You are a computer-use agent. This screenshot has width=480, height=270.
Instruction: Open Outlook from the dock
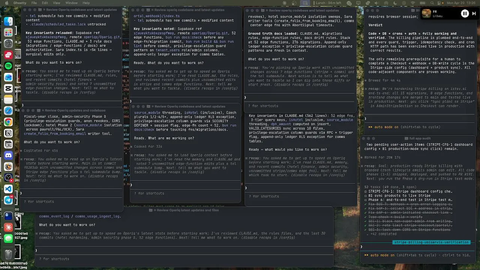pos(8,77)
